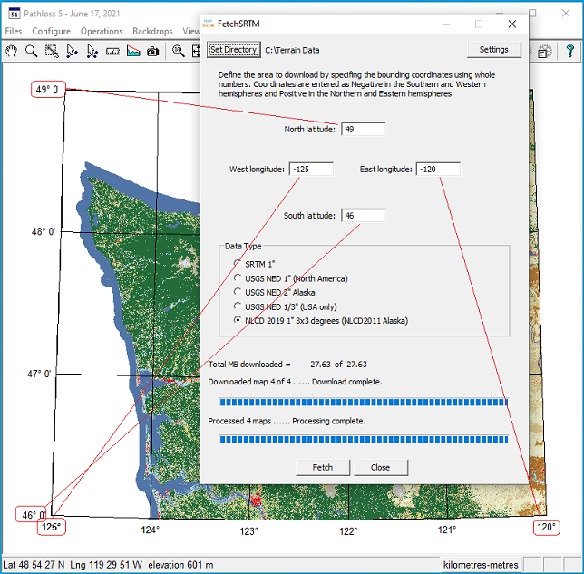Screen dimensions: 584x574
Task: Open the Operations menu
Action: [x=101, y=31]
